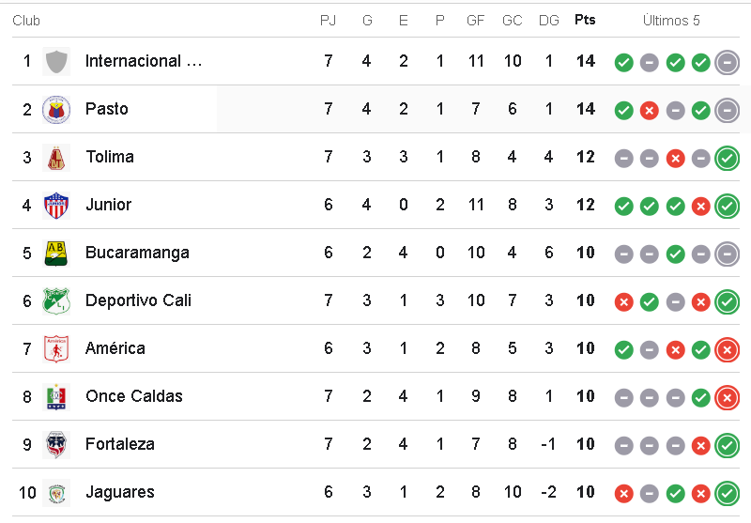Image resolution: width=751 pixels, height=523 pixels.
Task: Click the Fortaleza team logo
Action: [56, 445]
